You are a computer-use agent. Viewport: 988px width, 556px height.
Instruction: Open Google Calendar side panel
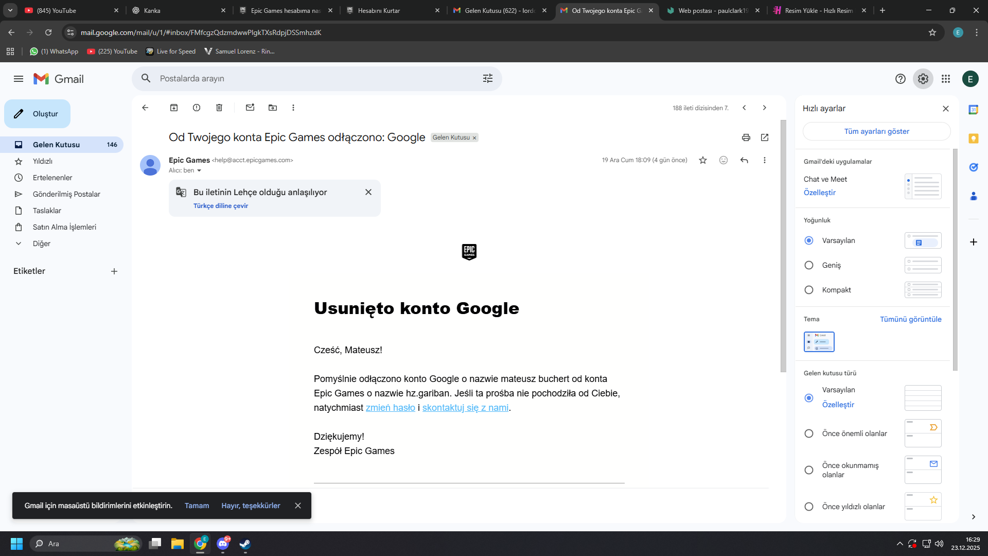[974, 110]
